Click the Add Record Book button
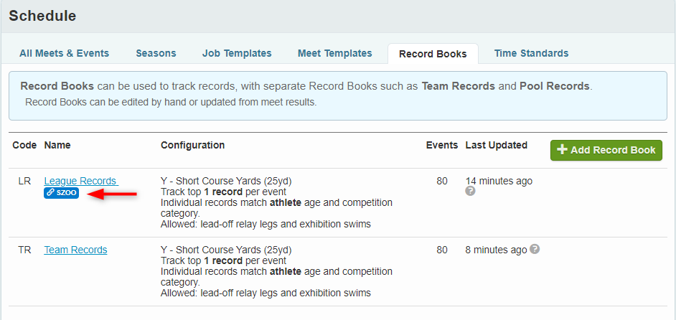This screenshot has width=676, height=320. (x=606, y=150)
